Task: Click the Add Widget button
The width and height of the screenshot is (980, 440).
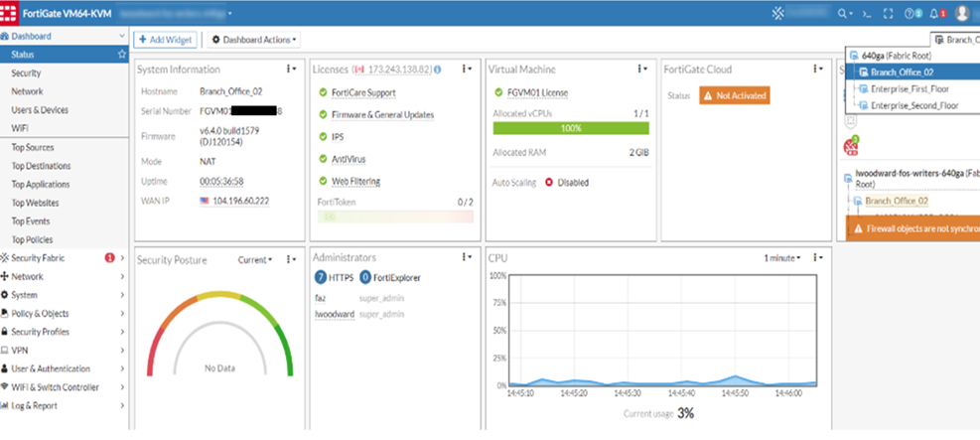Action: (164, 40)
